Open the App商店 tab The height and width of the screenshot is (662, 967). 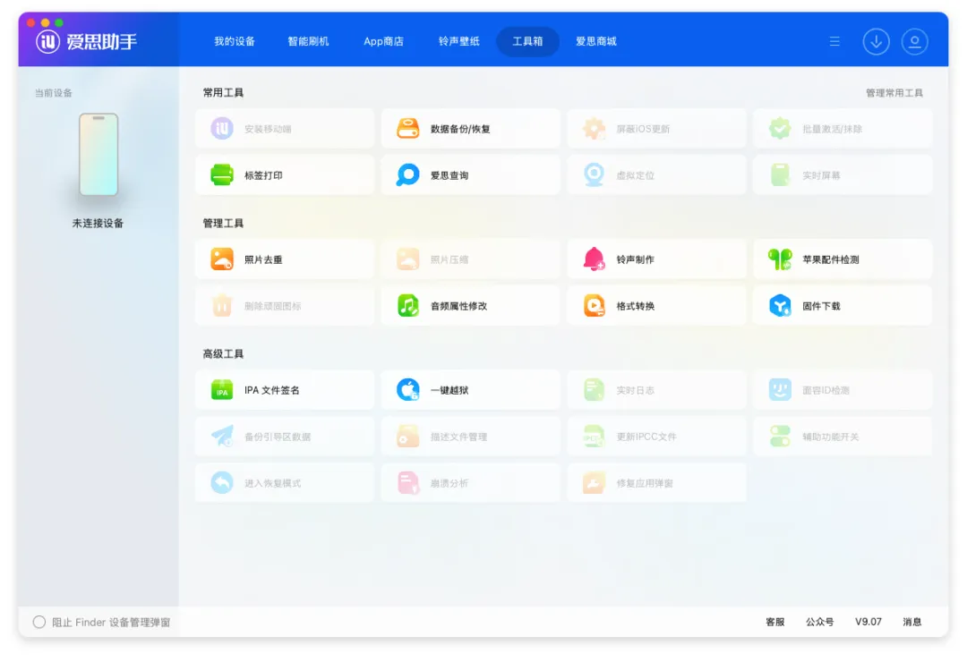coord(383,41)
